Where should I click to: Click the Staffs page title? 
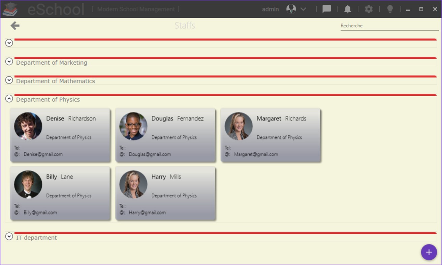185,25
